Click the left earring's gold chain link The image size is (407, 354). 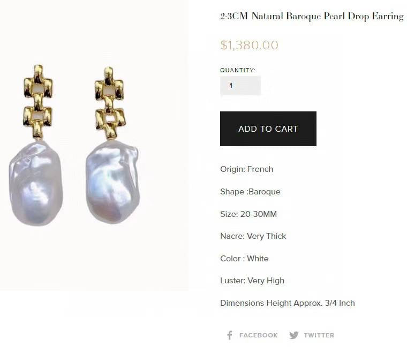point(37,102)
